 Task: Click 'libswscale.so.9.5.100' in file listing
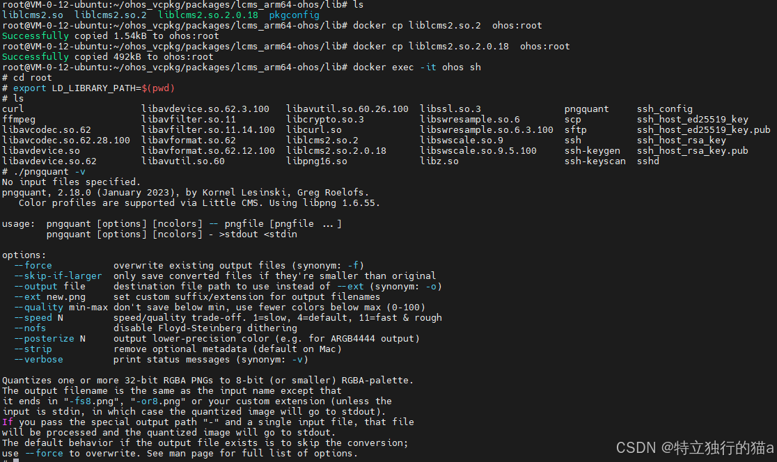tap(478, 150)
